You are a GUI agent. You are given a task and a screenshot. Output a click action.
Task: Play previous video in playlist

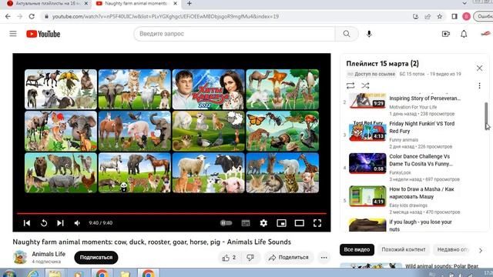[27, 223]
